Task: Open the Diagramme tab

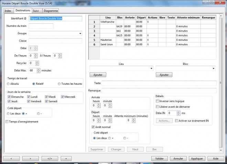Action: [51, 11]
